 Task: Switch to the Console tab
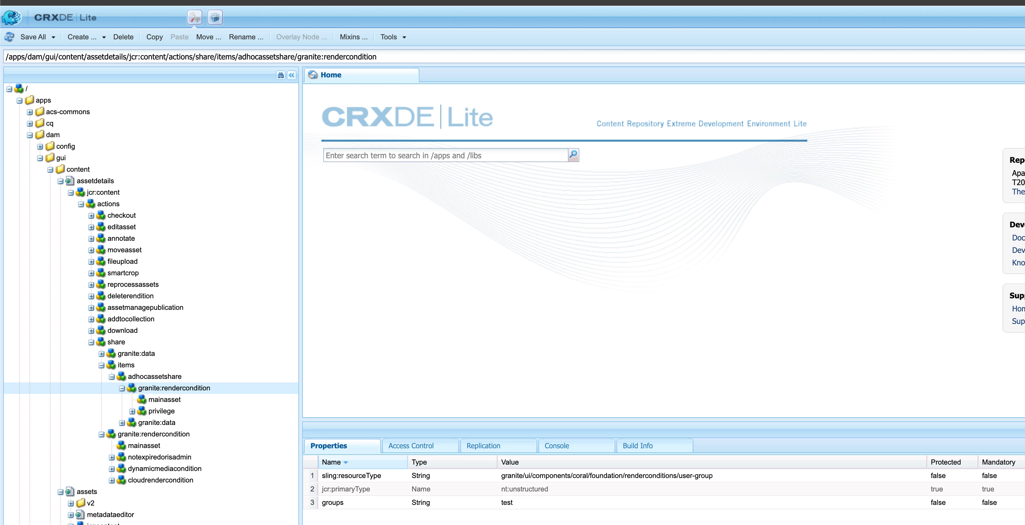coord(556,445)
